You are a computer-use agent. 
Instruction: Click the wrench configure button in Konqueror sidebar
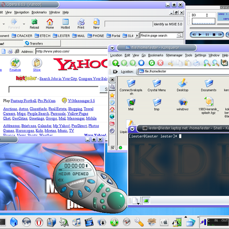[x=112, y=87]
